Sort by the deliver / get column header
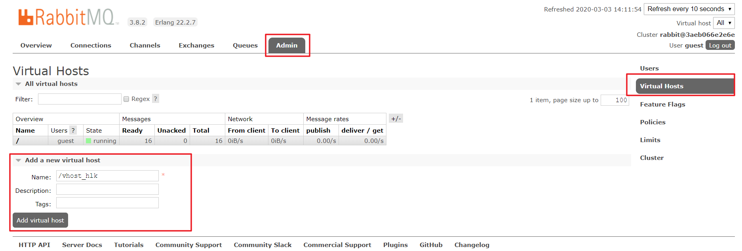The height and width of the screenshot is (251, 742). coord(362,130)
